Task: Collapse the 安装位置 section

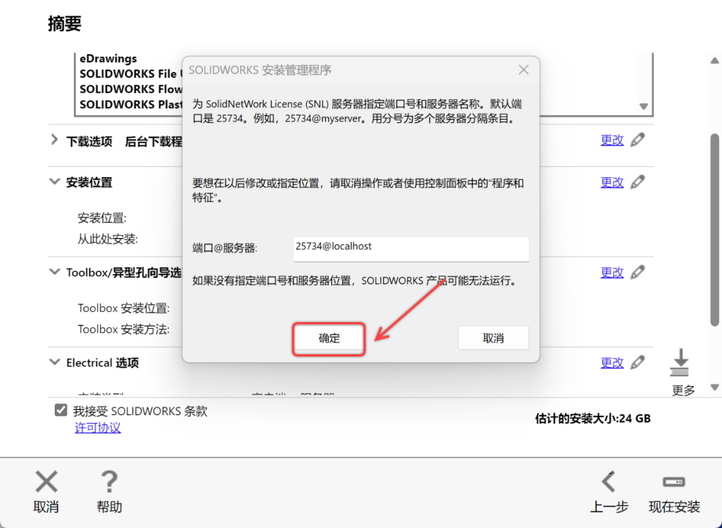Action: [54, 182]
